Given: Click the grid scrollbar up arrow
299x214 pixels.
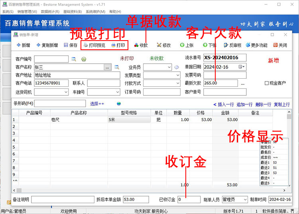Looking at the screenshot, I should 289,112.
